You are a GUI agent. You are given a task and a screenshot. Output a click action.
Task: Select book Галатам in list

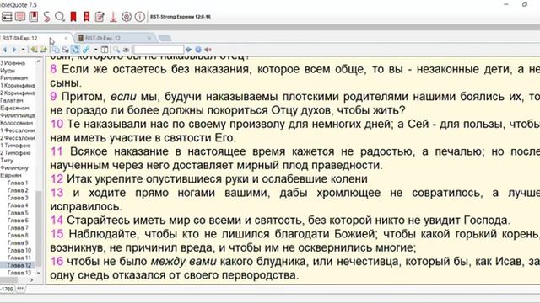12,100
